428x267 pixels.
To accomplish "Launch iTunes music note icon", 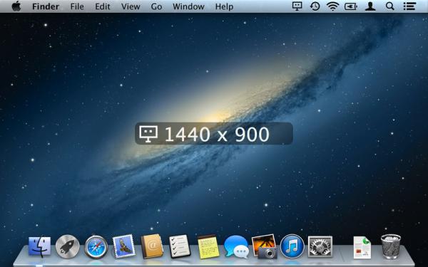I will pos(292,246).
